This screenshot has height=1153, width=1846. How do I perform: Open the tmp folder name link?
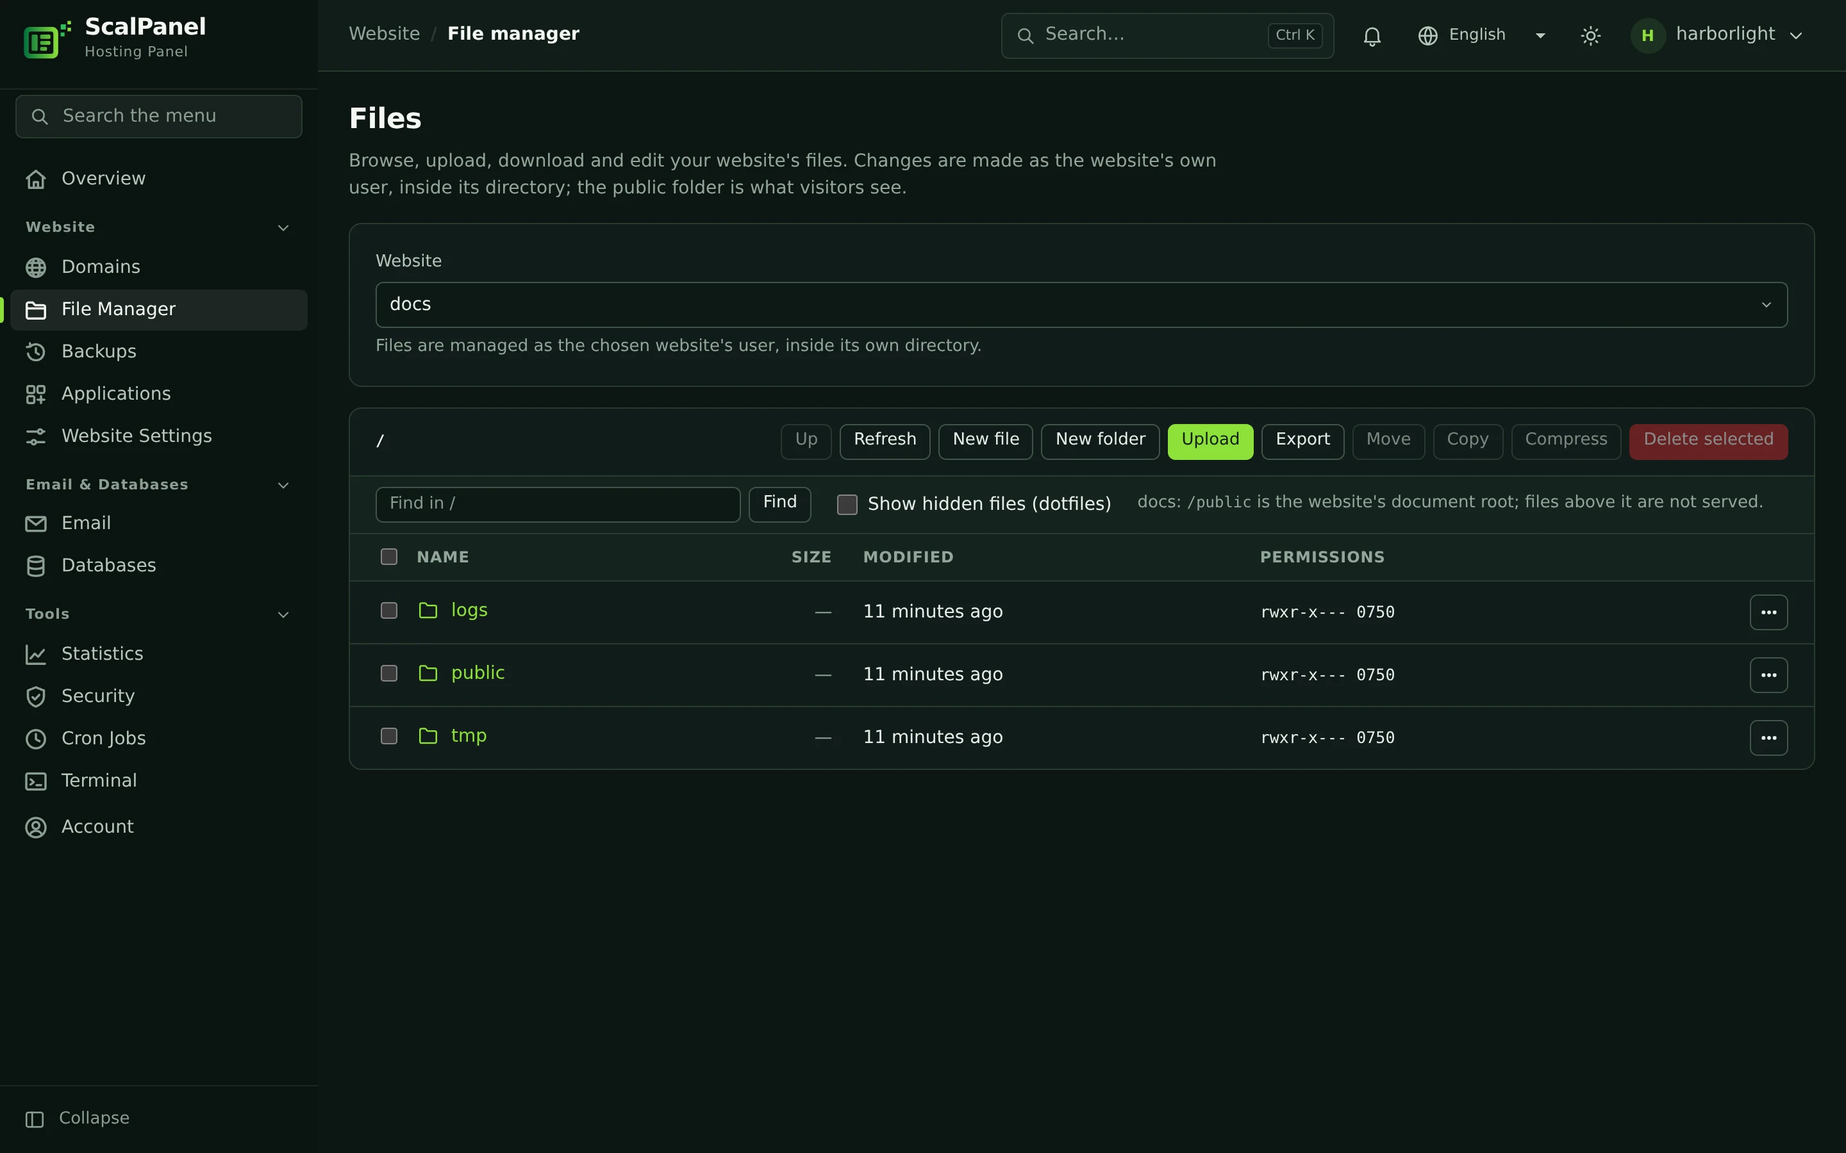pos(469,736)
